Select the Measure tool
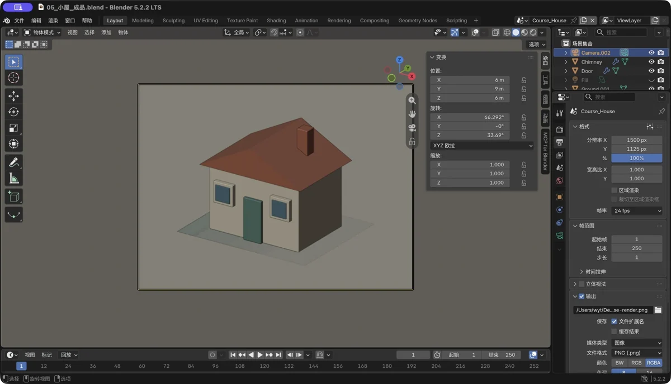Image resolution: width=671 pixels, height=384 pixels. pyautogui.click(x=14, y=179)
